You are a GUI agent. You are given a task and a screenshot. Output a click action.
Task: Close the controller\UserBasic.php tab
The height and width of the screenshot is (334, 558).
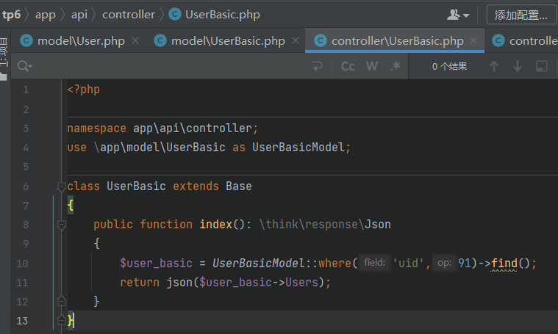click(x=474, y=41)
